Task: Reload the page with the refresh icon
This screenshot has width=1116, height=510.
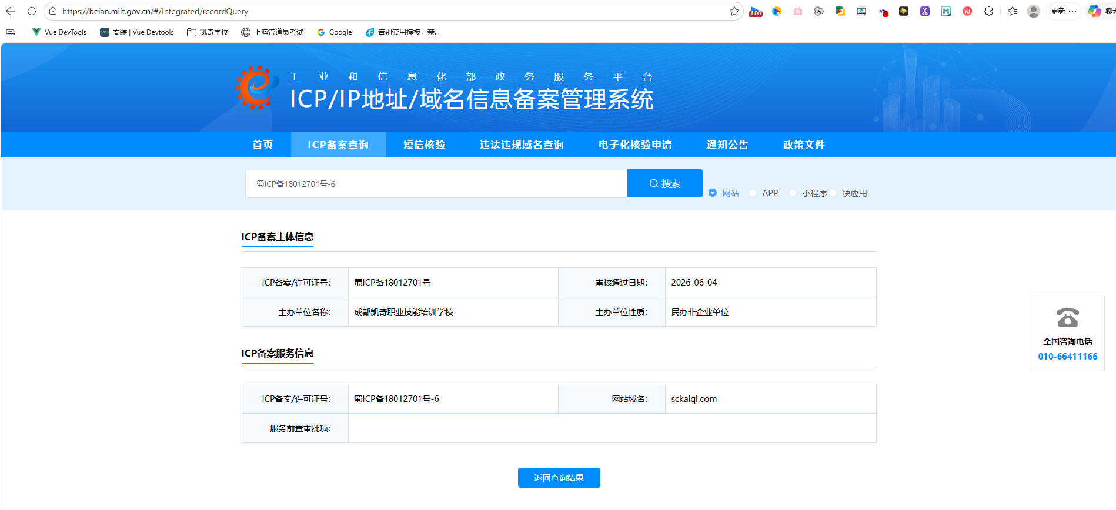Action: coord(32,11)
